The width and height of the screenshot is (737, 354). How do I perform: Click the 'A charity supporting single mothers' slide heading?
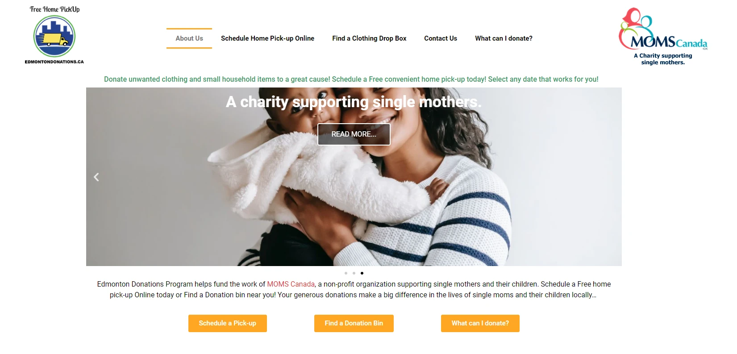click(x=354, y=102)
